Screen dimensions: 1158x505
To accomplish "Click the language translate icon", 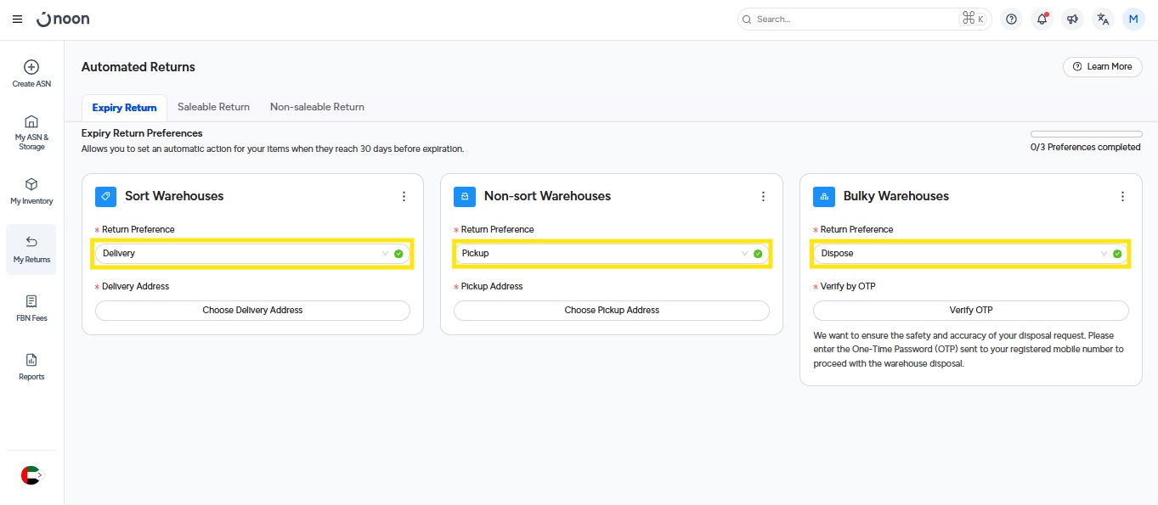I will point(1103,20).
